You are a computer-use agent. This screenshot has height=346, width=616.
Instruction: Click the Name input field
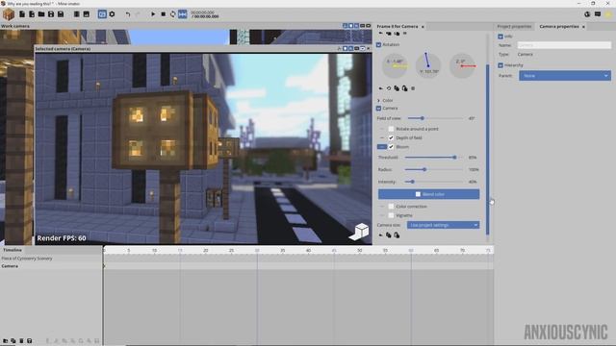point(564,45)
